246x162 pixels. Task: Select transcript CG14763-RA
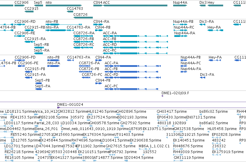coord(70,30)
